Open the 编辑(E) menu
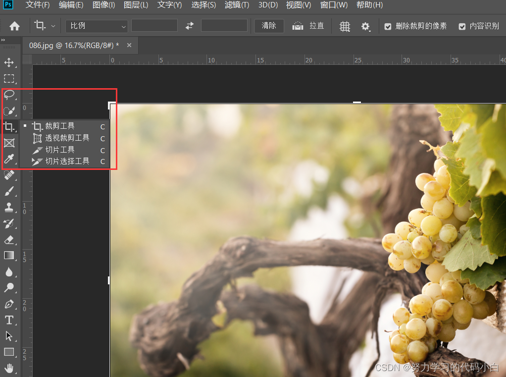The height and width of the screenshot is (377, 506). [71, 5]
